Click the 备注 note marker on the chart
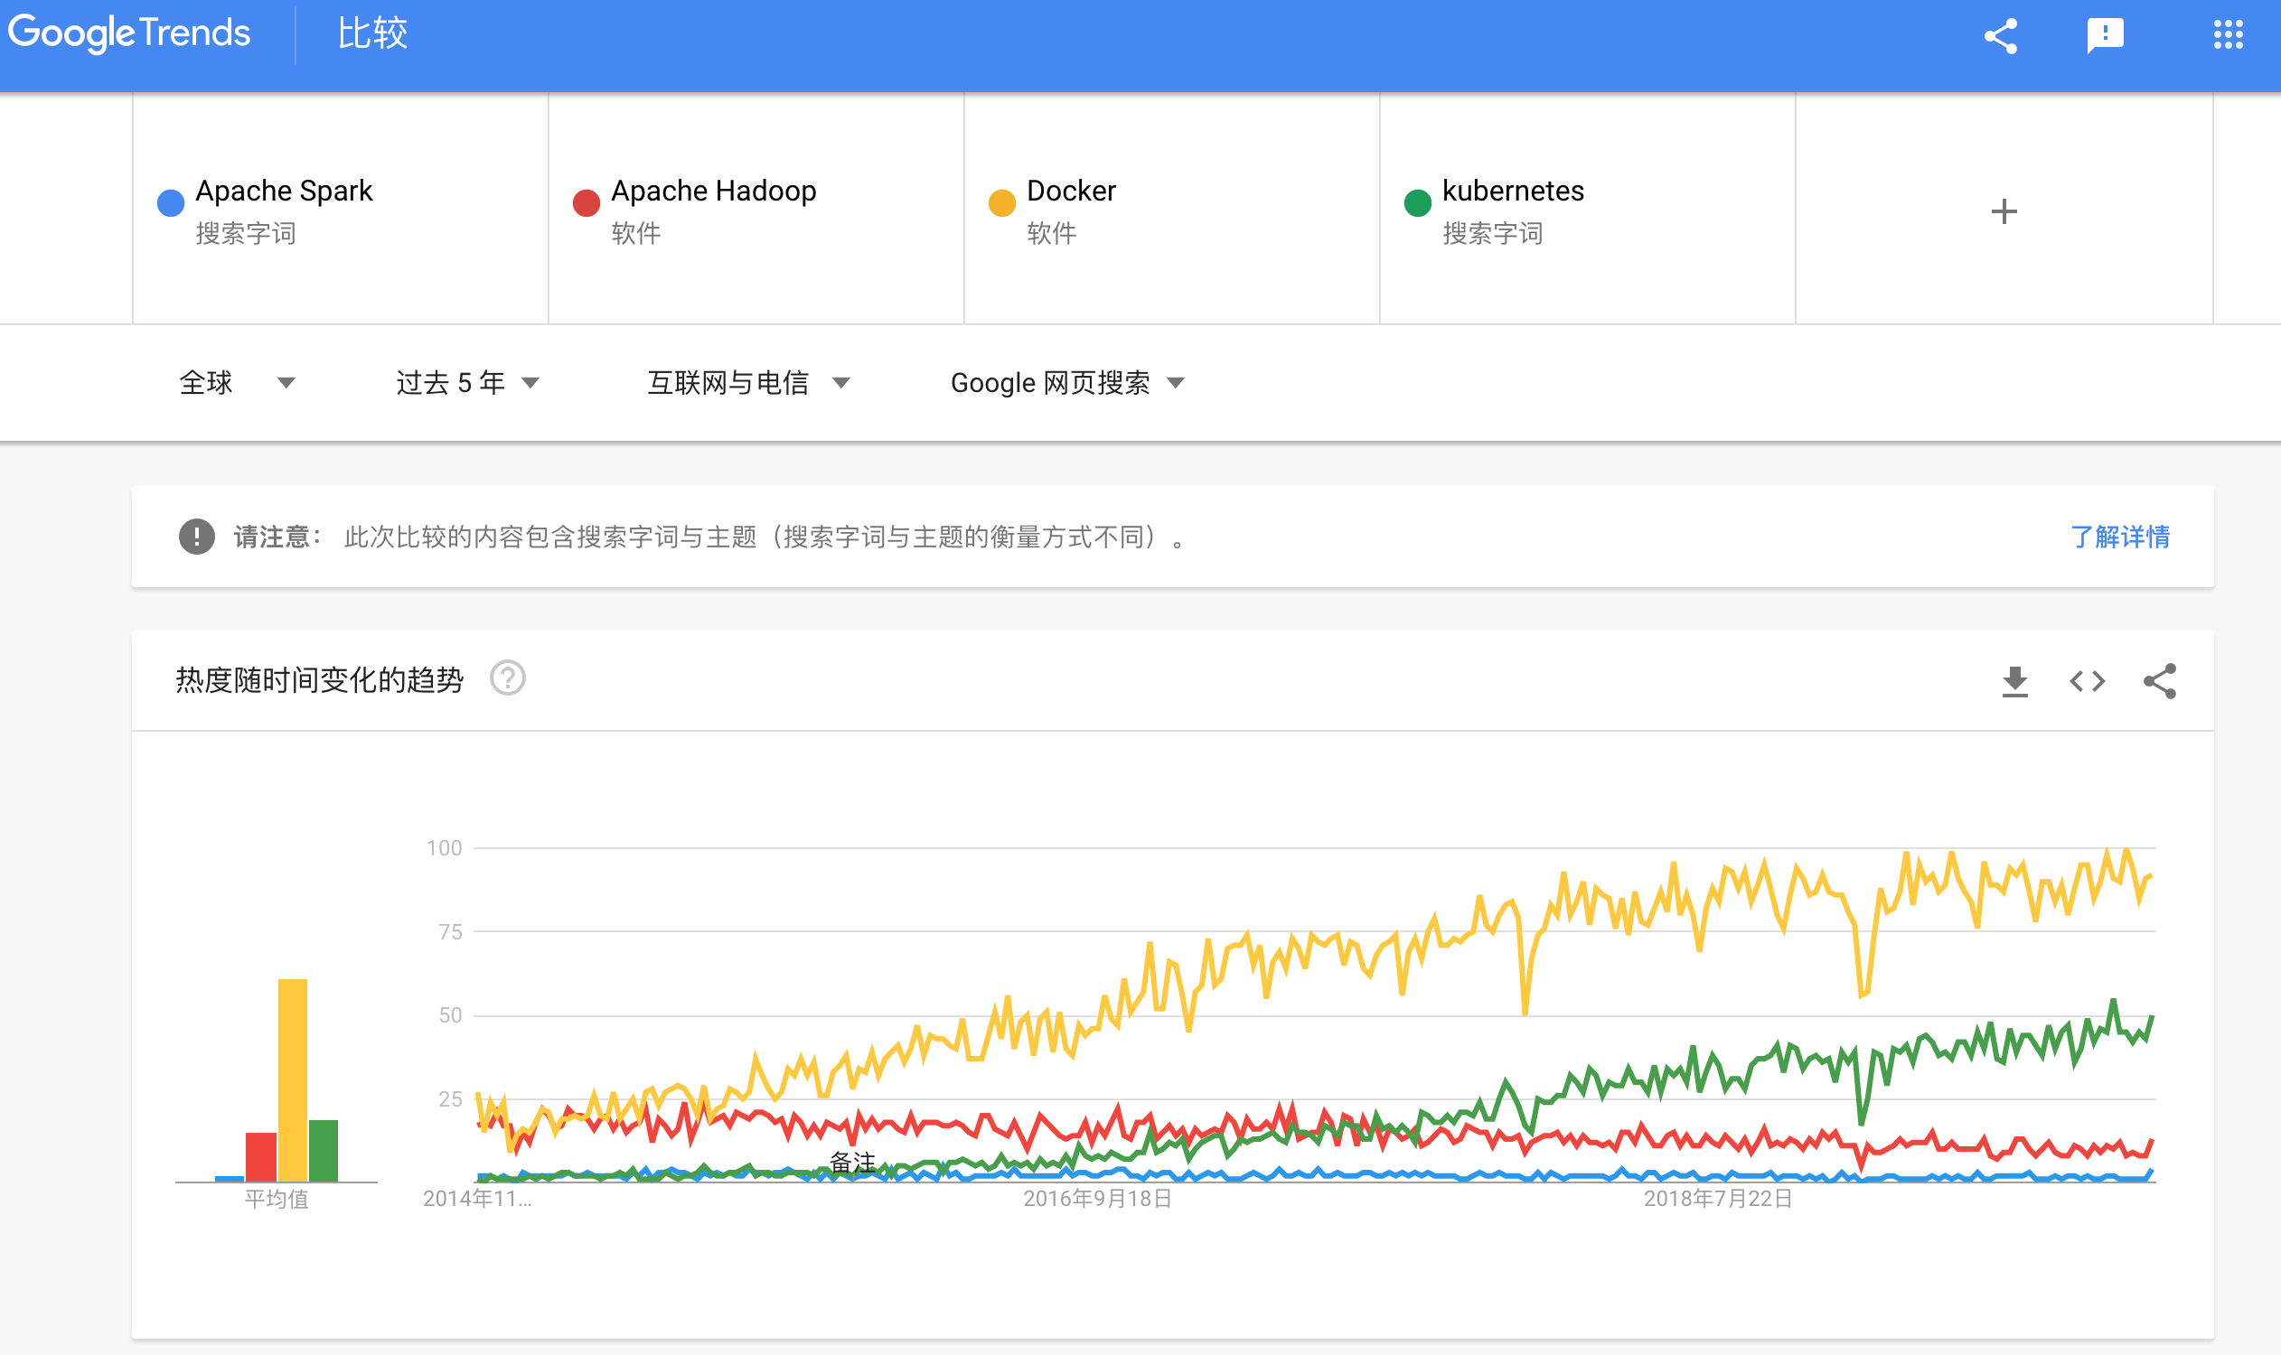Image resolution: width=2281 pixels, height=1355 pixels. (851, 1162)
